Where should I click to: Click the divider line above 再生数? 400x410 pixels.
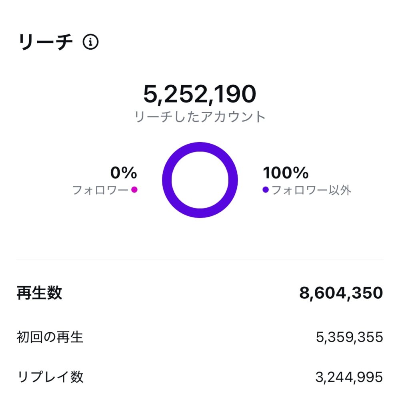tap(200, 259)
